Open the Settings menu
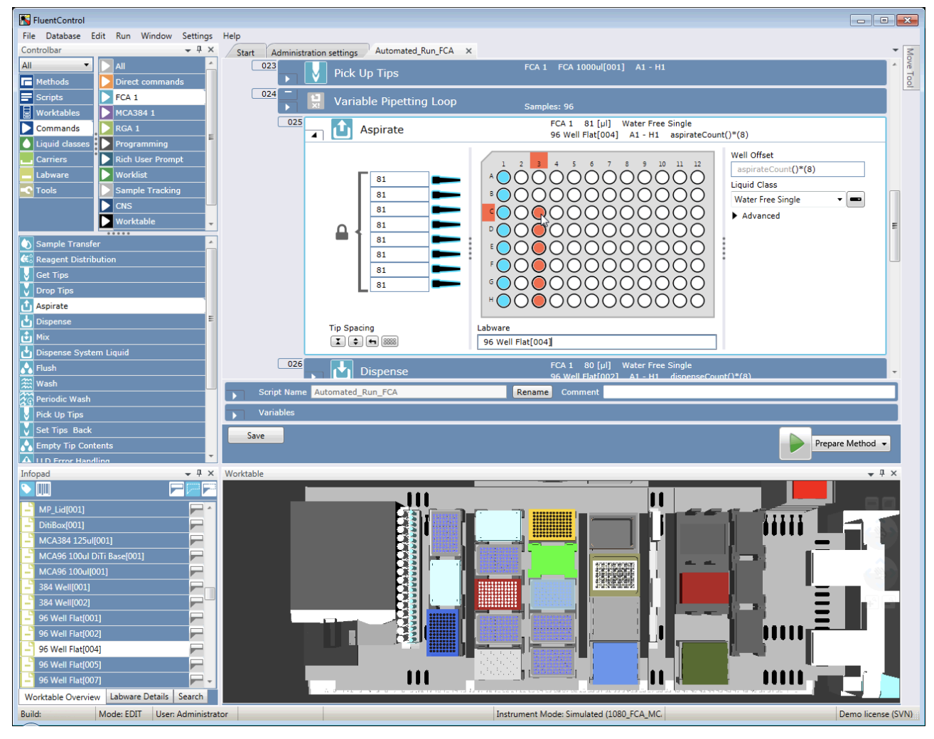934x739 pixels. tap(197, 36)
